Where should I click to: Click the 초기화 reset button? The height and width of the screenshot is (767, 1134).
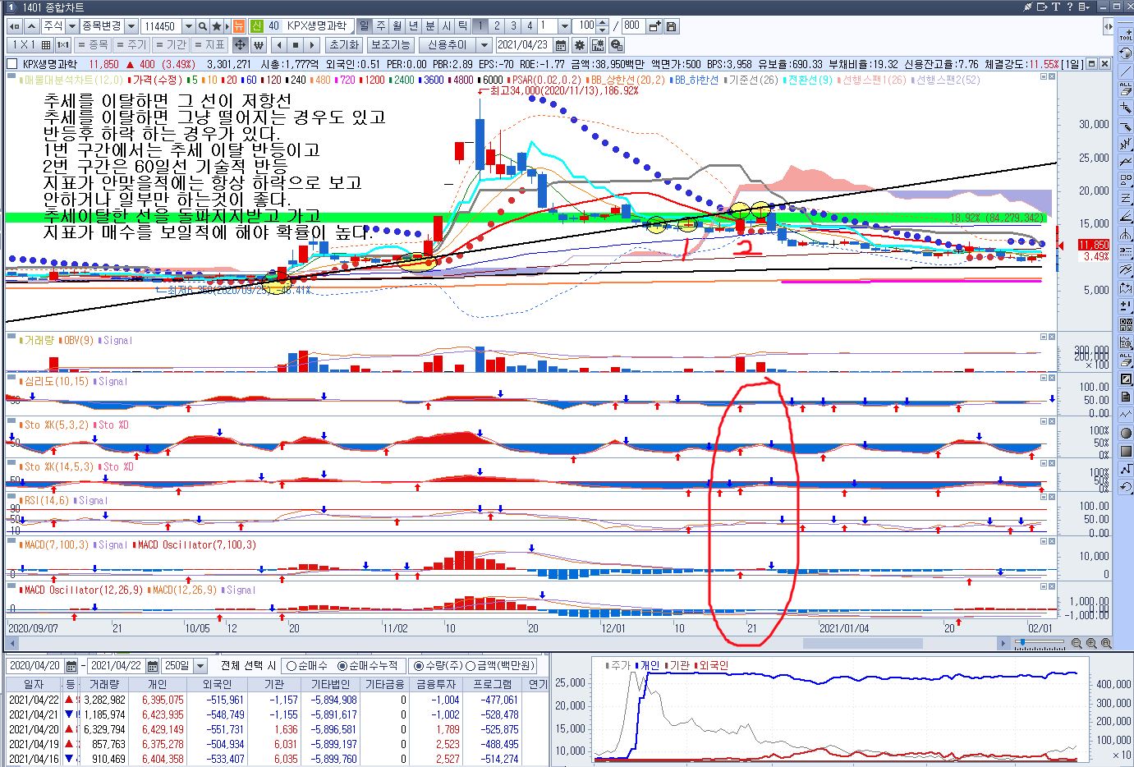[x=343, y=45]
